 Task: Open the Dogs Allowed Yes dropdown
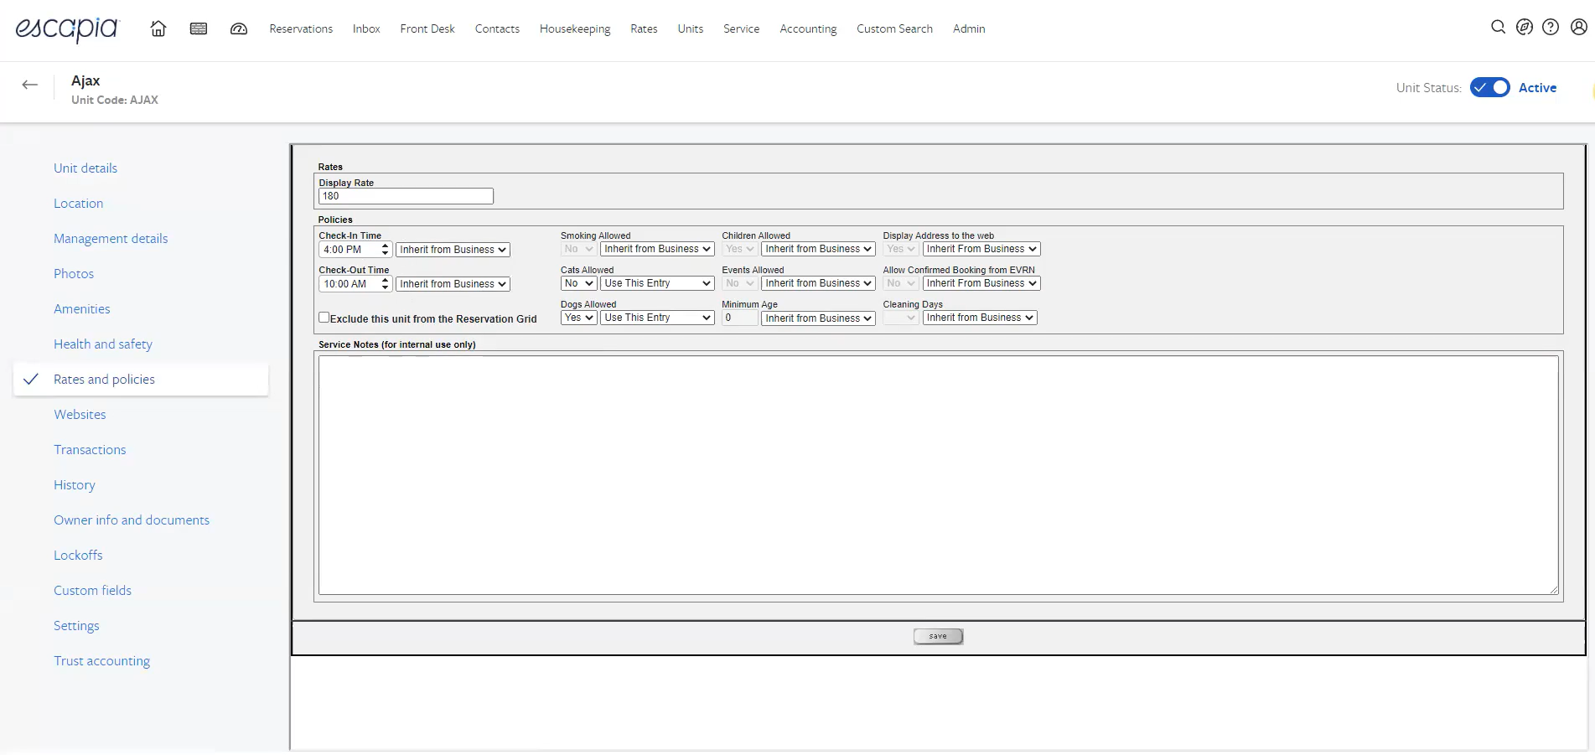(578, 318)
